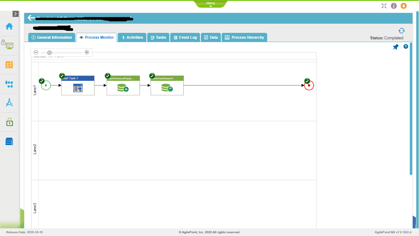Click the zoom slider handle

[x=49, y=53]
